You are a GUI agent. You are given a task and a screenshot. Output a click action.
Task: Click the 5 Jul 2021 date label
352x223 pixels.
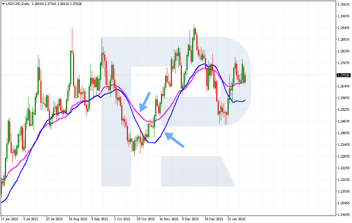pyautogui.click(x=31, y=219)
